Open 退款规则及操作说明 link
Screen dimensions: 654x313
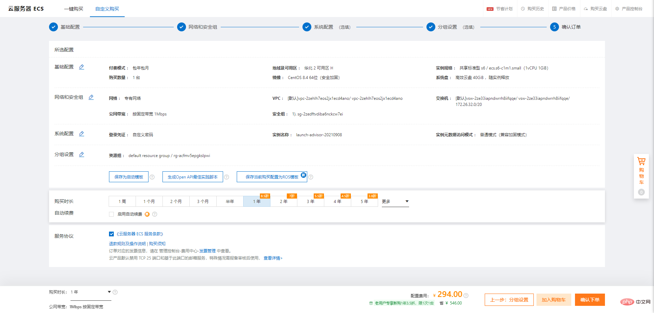[127, 244]
